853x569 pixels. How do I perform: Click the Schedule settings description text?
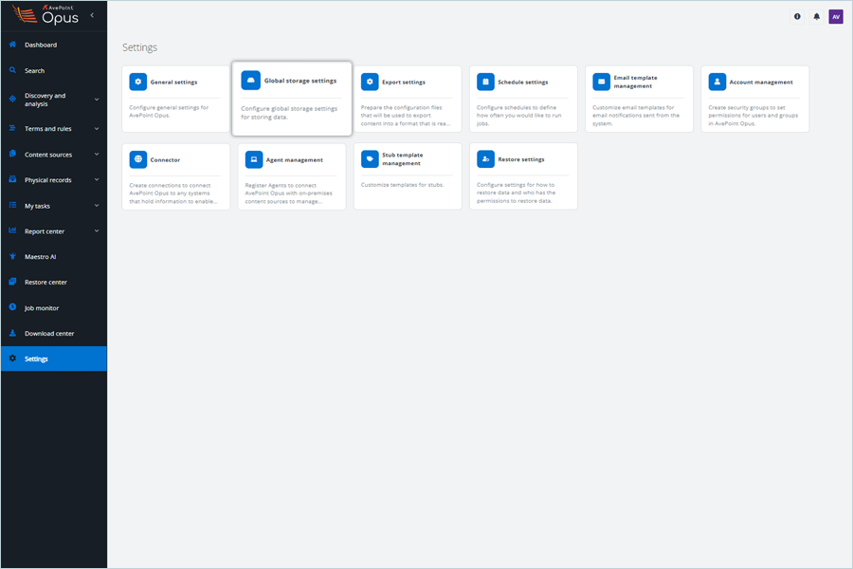(519, 116)
